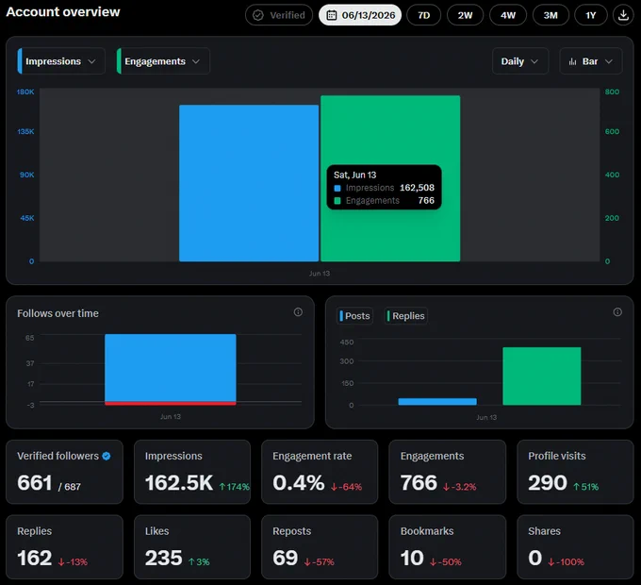
Task: Click the Follows over time title
Action: click(x=58, y=313)
